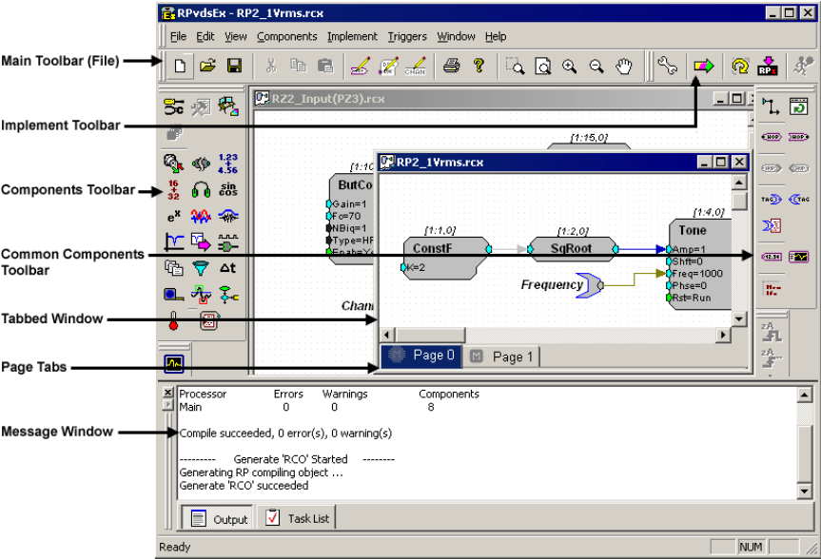Screen dimensions: 821x559
Task: Click the message window scroll down arrow
Action: pyautogui.click(x=804, y=491)
